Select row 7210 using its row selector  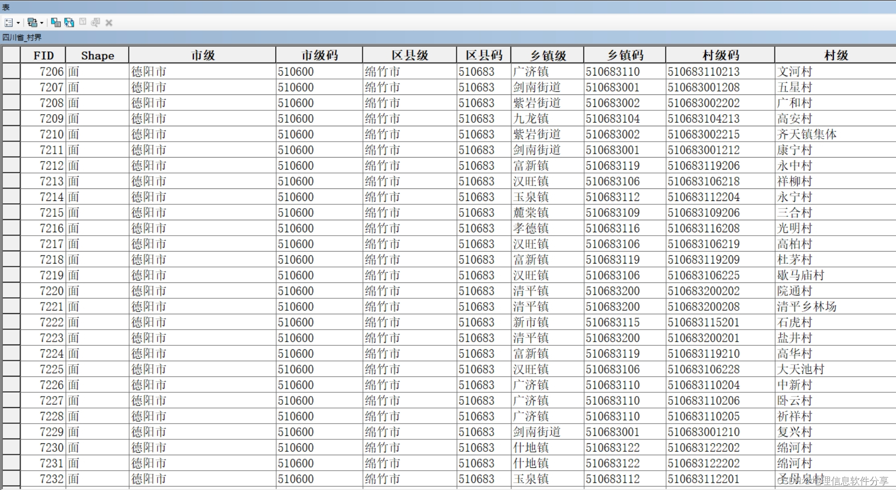point(11,134)
